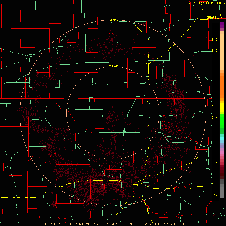Click the 9.0 value on the color scale

pos(215,39)
